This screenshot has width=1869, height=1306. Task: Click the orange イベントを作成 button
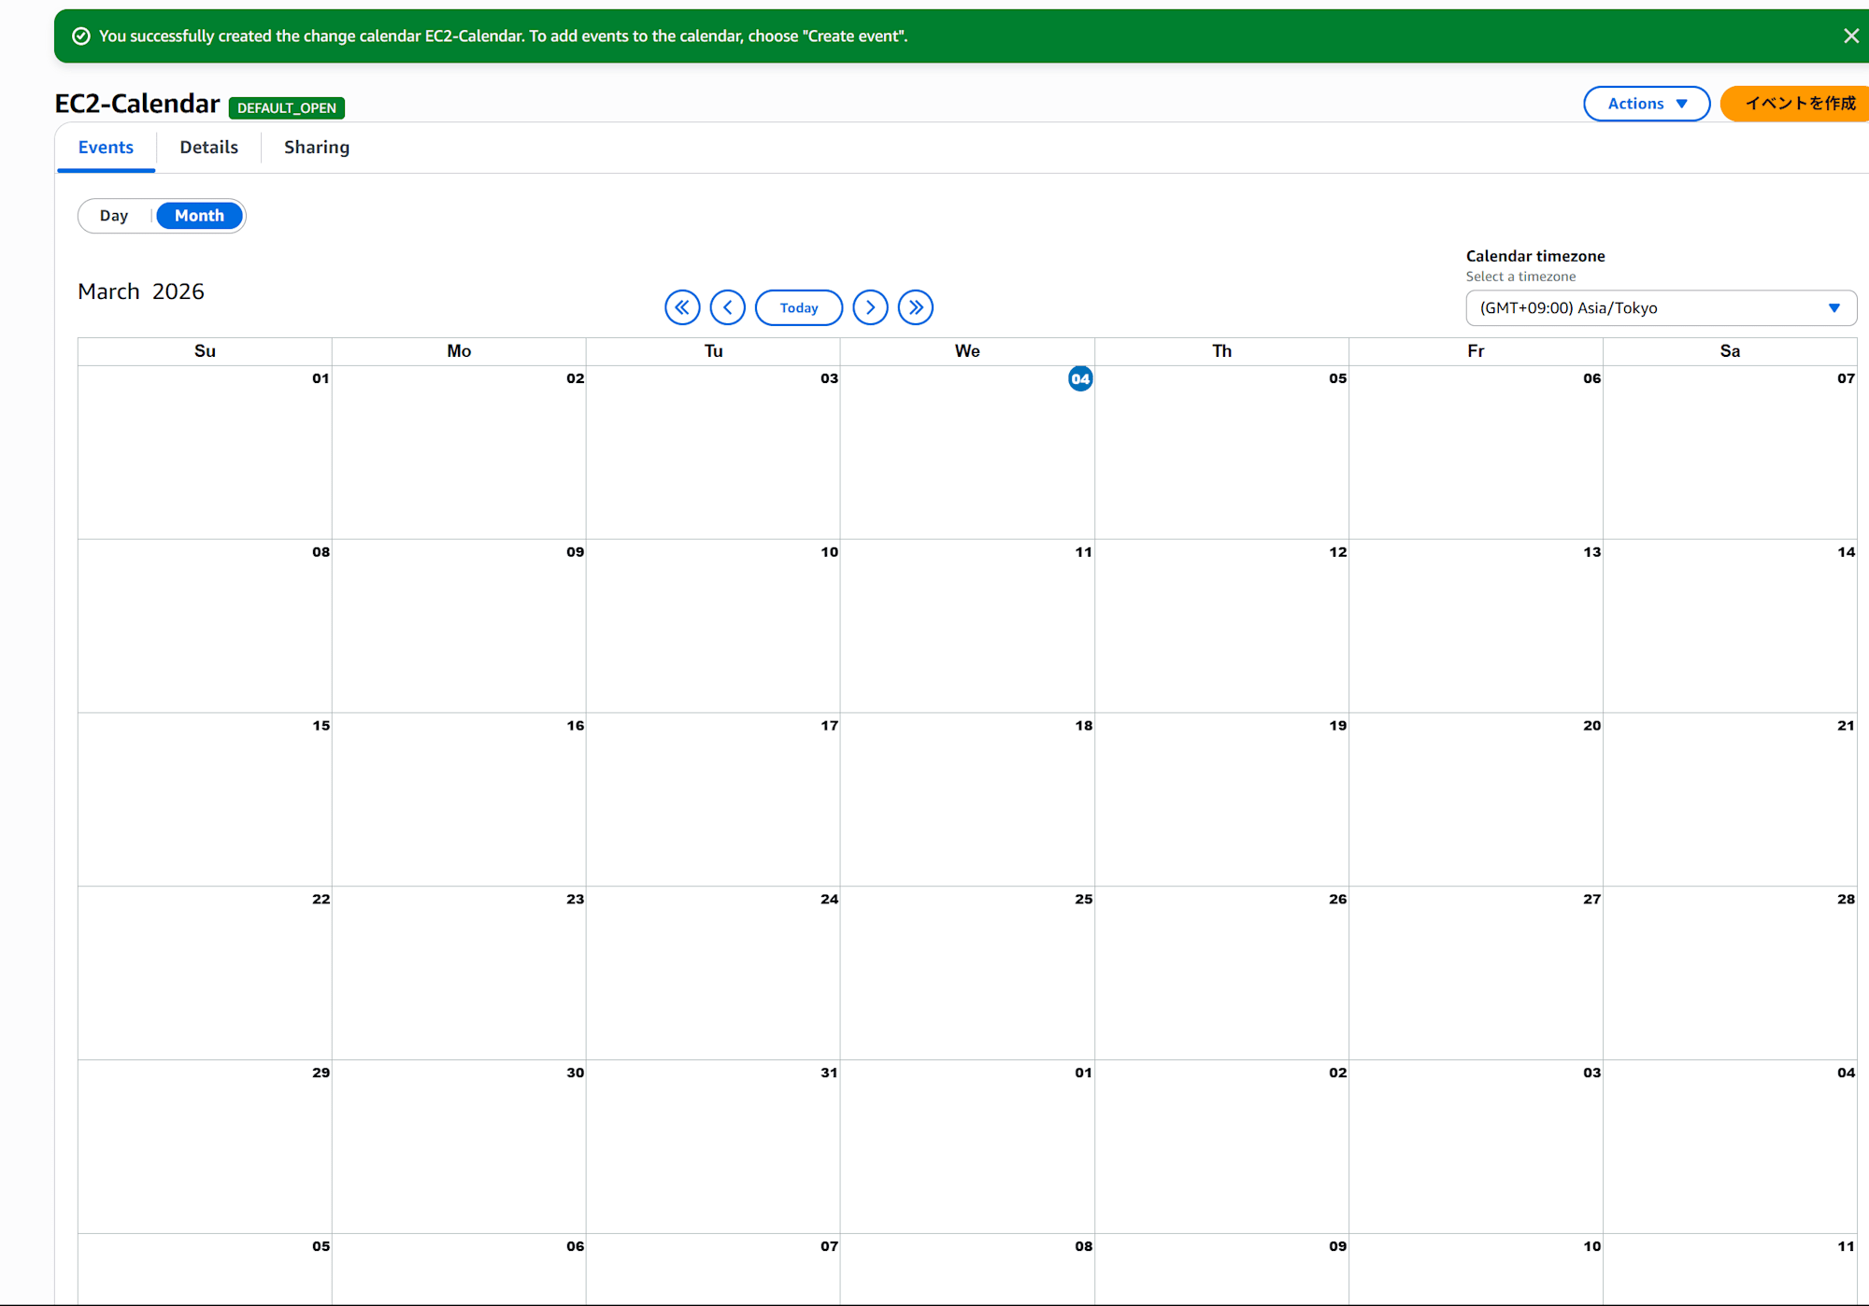(x=1799, y=104)
